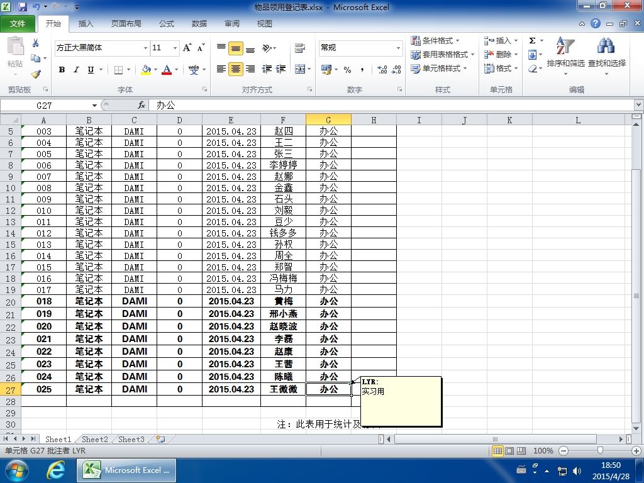Cut selection with the scissors icon
The image size is (644, 483).
coord(36,43)
